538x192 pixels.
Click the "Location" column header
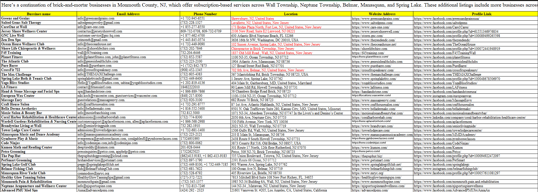[x=291, y=14]
